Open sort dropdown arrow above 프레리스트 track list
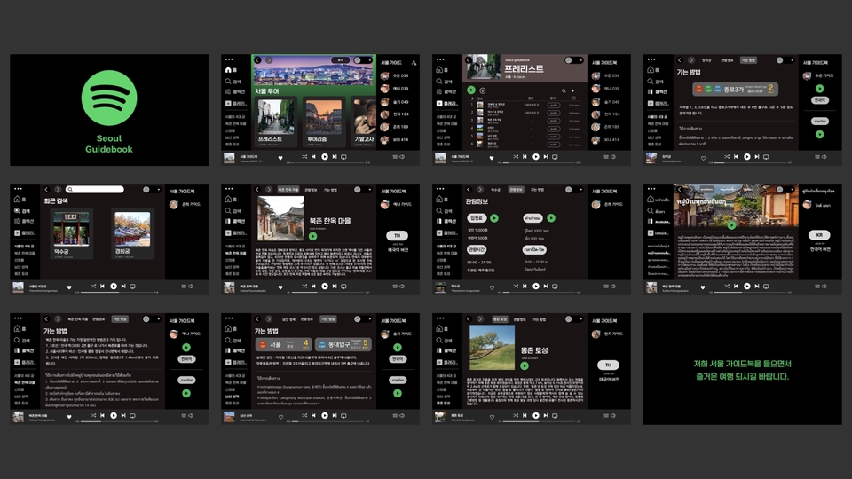Screen dimensions: 852x479 572,90
